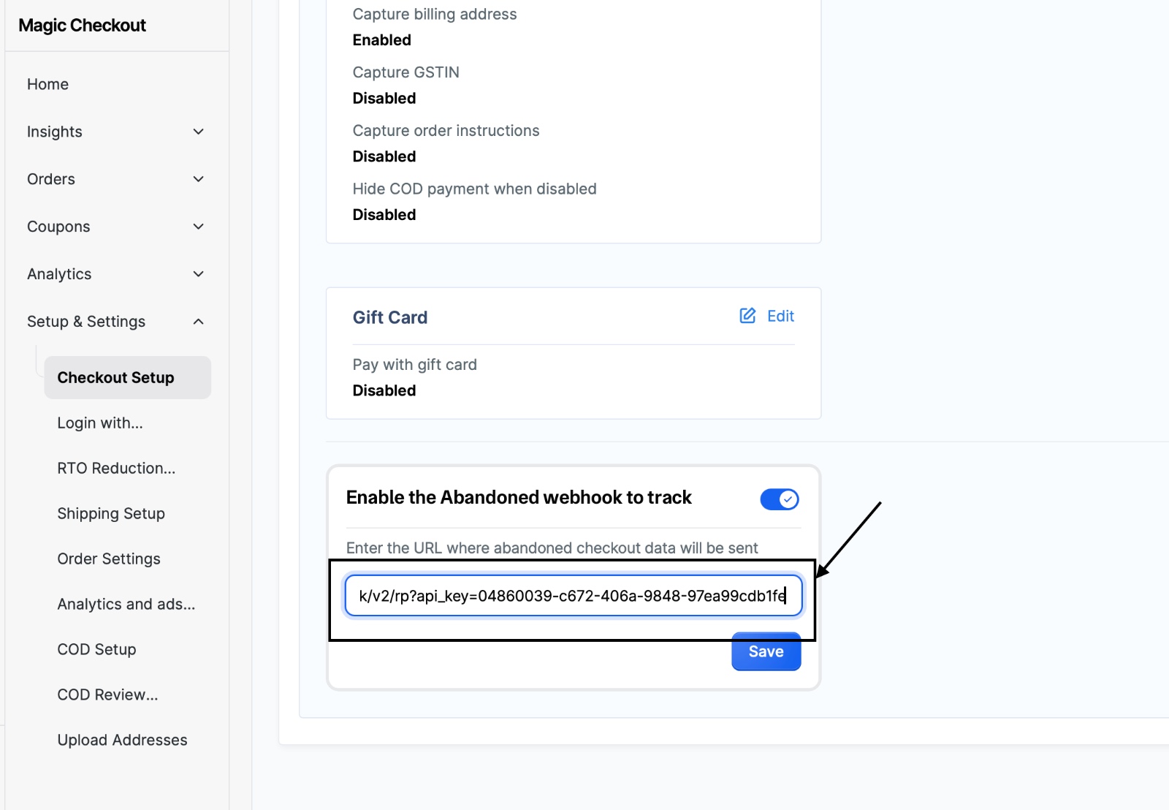Go to Home in the sidebar
Image resolution: width=1169 pixels, height=810 pixels.
pyautogui.click(x=47, y=84)
